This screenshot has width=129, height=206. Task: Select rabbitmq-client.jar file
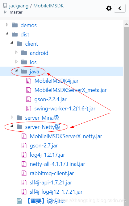(52, 173)
